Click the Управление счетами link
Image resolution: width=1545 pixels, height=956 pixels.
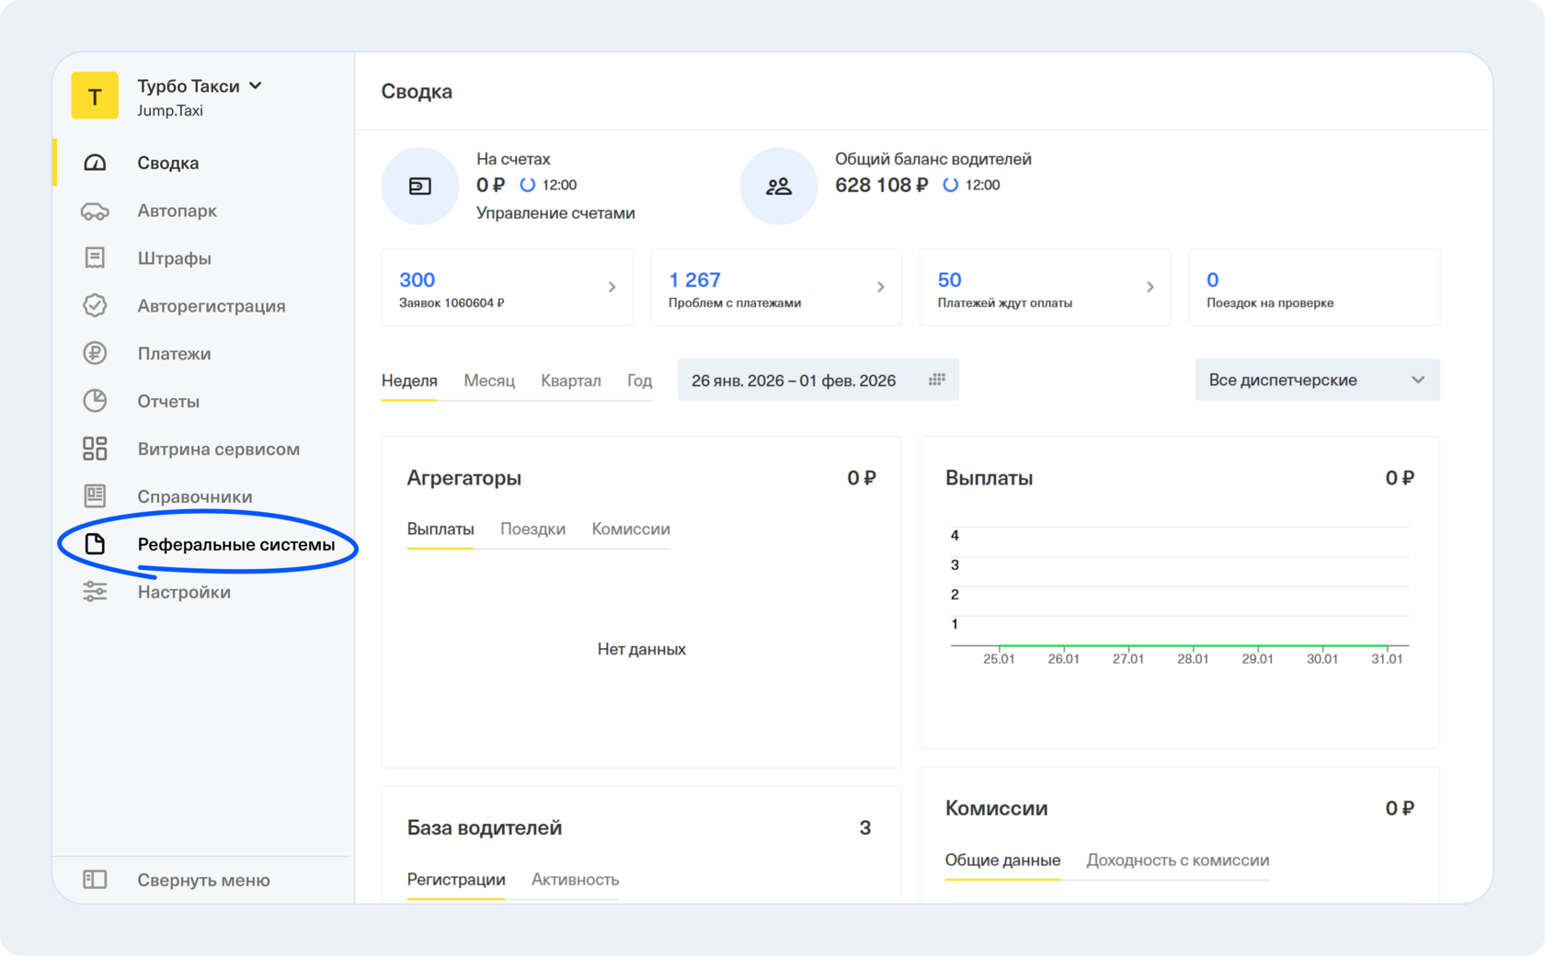(555, 213)
